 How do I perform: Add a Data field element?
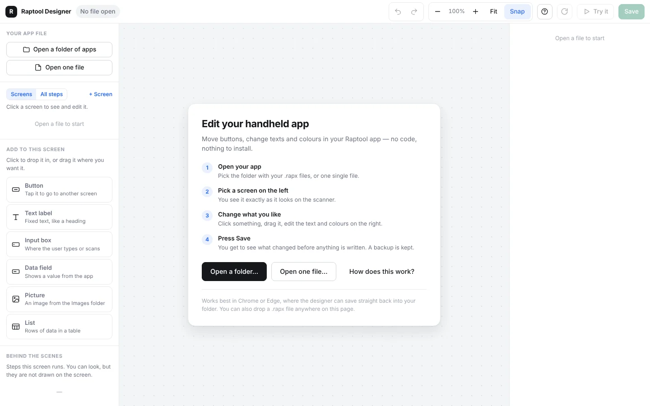point(59,272)
